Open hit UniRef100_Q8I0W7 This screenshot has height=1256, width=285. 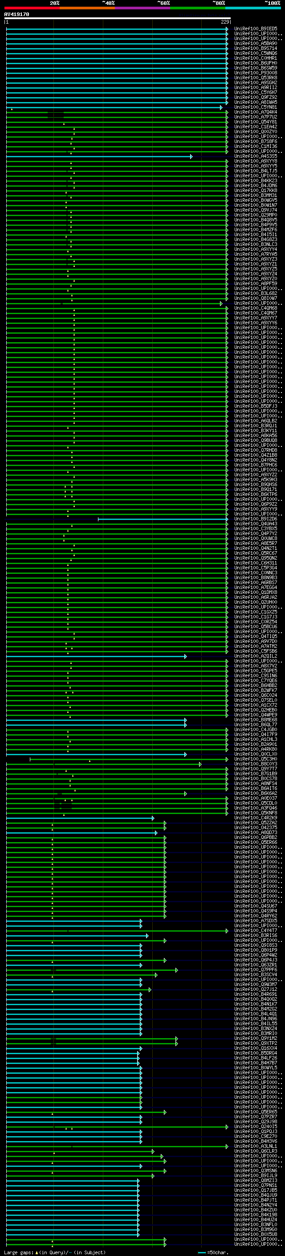click(256, 299)
